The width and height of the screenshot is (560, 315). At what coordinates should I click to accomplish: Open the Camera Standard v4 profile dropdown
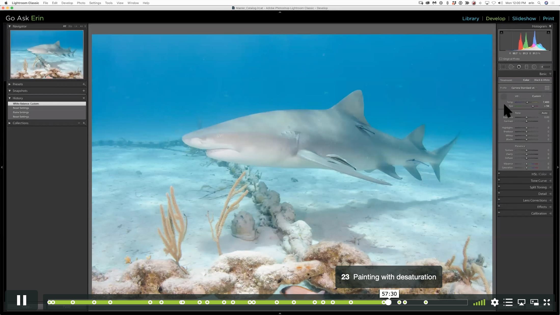tap(524, 88)
